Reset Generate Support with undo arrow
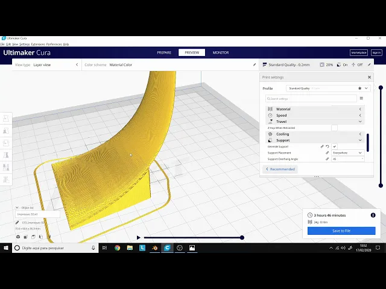Screen dimensions: 386x289 [x=327, y=146]
